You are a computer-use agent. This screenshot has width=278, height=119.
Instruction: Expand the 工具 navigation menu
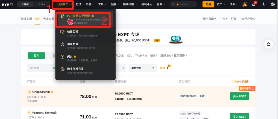(x=102, y=4)
